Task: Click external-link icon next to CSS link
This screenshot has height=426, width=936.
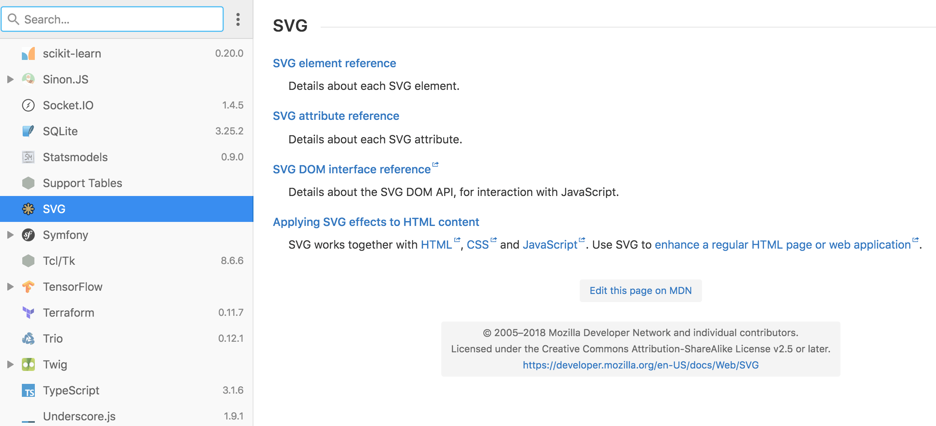Action: pyautogui.click(x=494, y=240)
